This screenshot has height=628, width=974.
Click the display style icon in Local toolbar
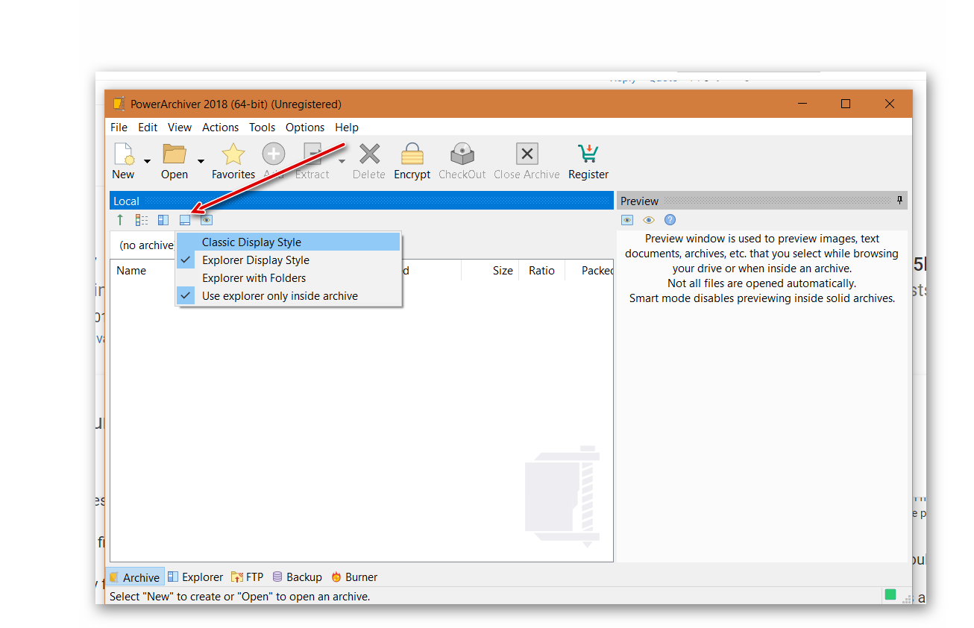[x=185, y=220]
